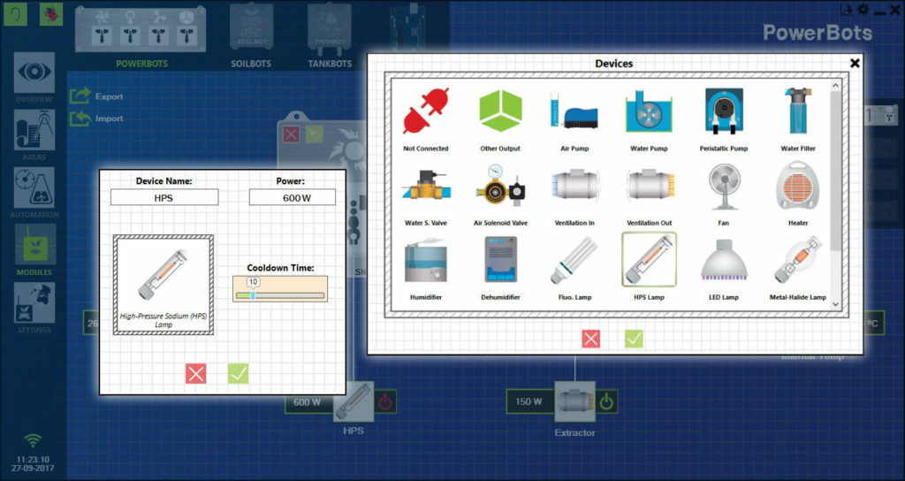
Task: Open the Areas sidebar section
Action: pos(34,131)
